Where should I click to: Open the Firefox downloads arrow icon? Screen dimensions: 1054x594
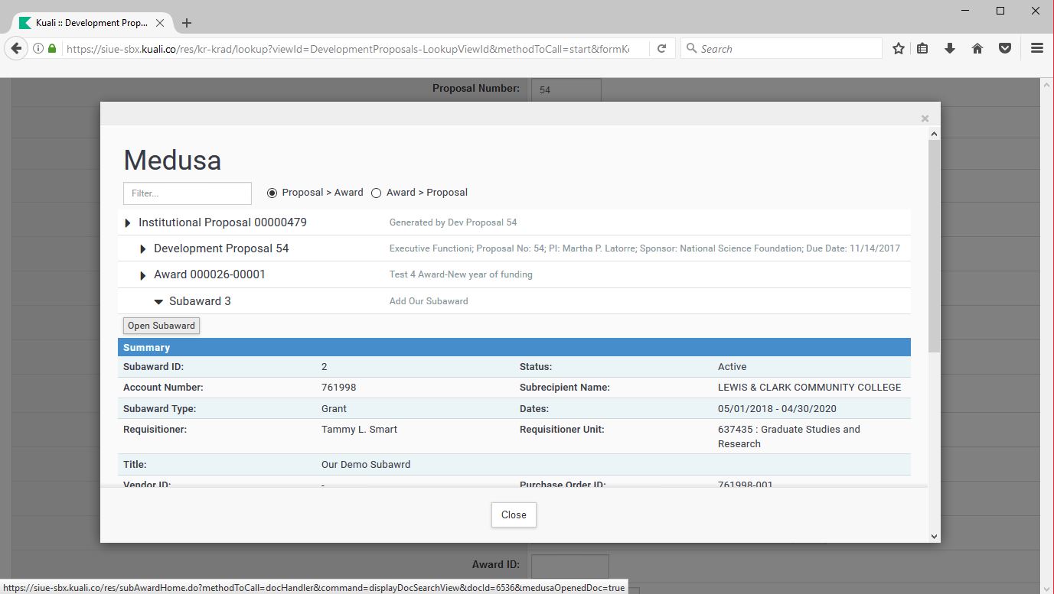point(950,48)
